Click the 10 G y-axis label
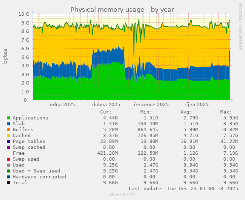Screen dimensions: 245x200 [x=24, y=14]
